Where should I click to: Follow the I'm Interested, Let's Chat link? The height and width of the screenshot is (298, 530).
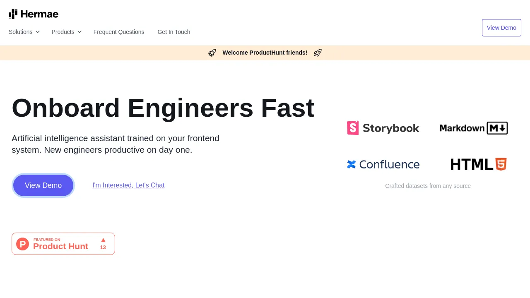128,185
